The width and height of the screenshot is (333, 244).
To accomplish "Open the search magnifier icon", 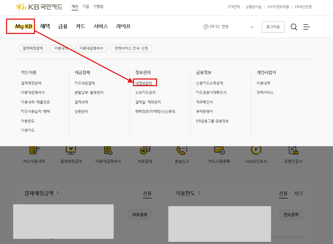I will (x=294, y=27).
